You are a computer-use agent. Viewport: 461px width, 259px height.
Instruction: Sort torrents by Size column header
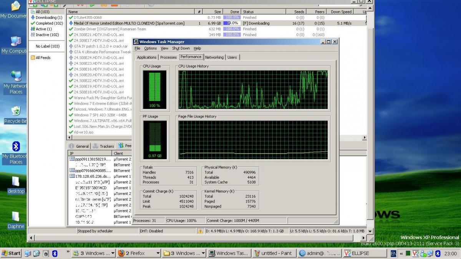coord(212,12)
